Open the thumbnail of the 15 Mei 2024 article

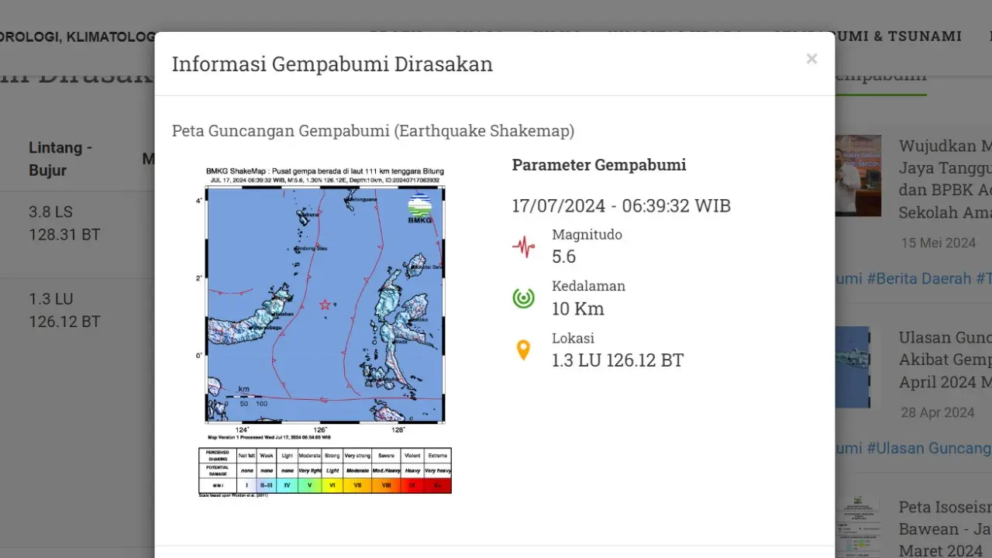click(x=858, y=176)
